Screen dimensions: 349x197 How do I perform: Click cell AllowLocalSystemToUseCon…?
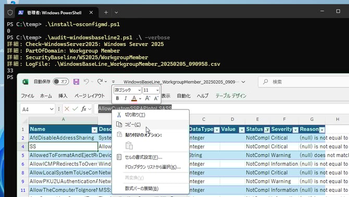tap(63, 173)
